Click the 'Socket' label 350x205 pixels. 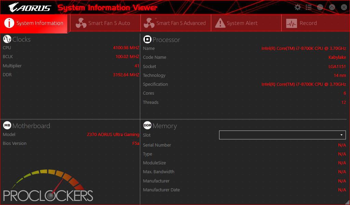[x=150, y=67]
